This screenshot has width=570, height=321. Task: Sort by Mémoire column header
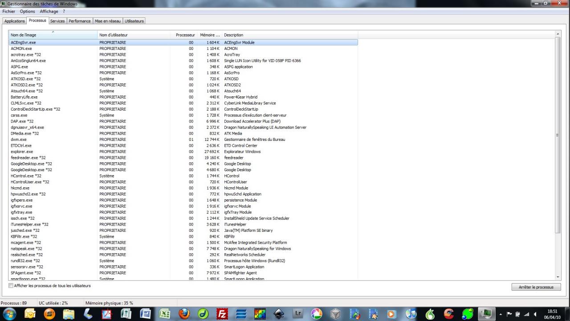coord(210,35)
